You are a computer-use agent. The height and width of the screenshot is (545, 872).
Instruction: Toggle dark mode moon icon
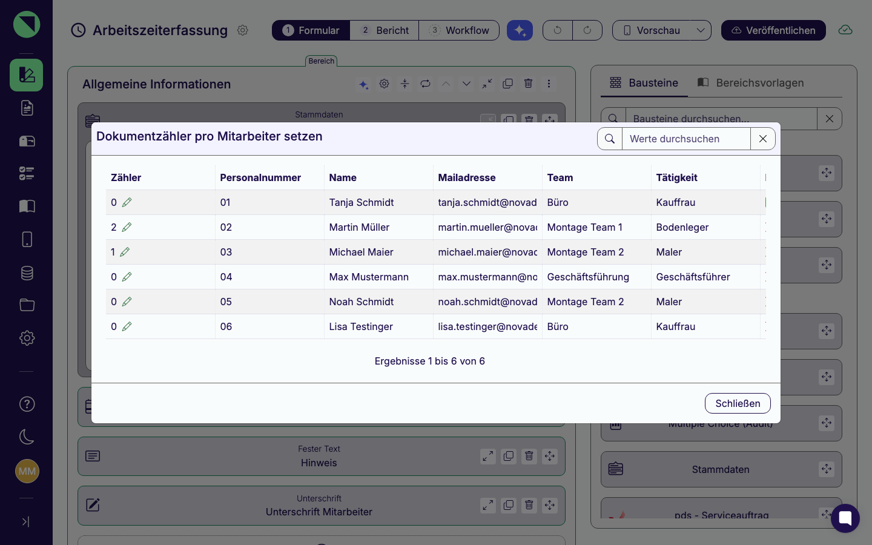tap(27, 437)
